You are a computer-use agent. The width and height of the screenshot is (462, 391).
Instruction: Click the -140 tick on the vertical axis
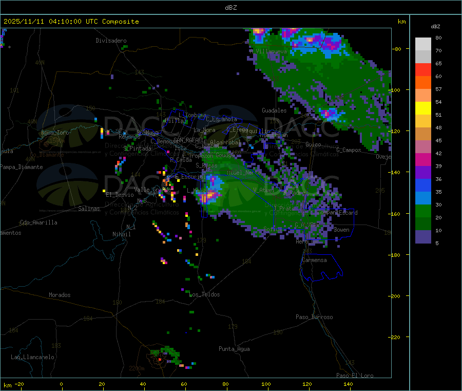point(395,172)
